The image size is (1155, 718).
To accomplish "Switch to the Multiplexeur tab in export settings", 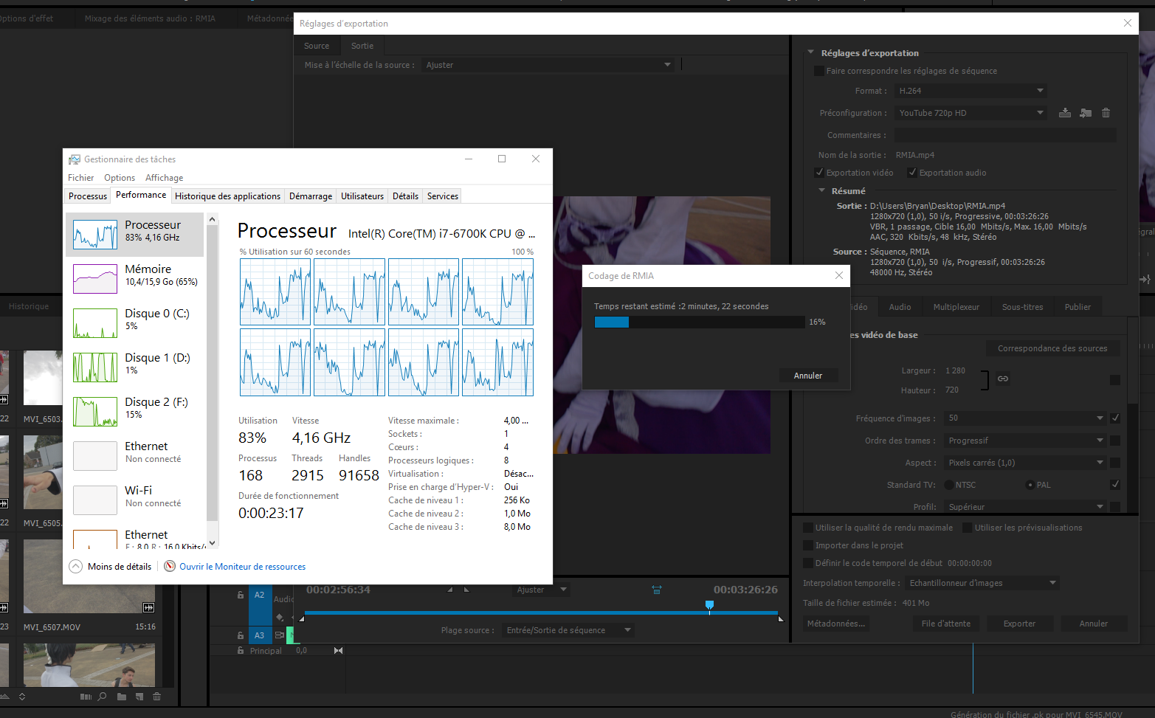I will tap(956, 307).
